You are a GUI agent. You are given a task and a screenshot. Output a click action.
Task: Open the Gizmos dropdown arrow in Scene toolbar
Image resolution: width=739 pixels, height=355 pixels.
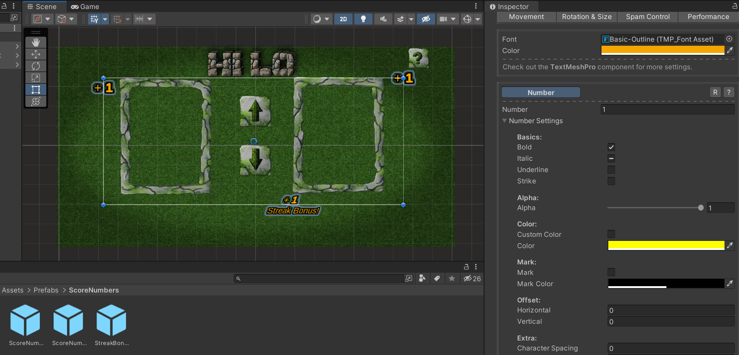point(478,19)
